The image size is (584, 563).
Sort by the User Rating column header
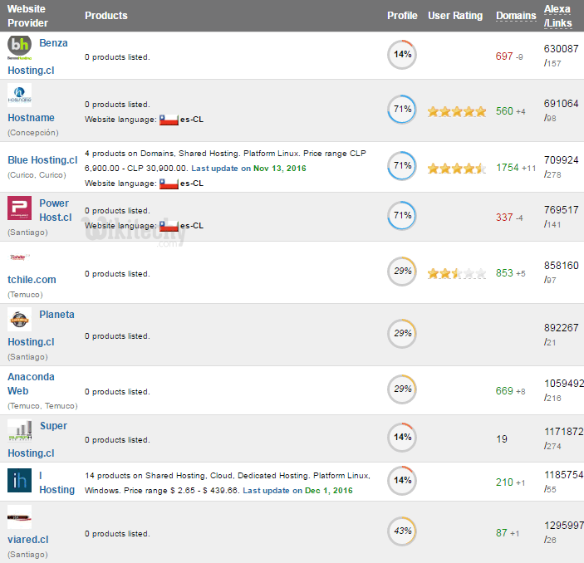point(455,16)
